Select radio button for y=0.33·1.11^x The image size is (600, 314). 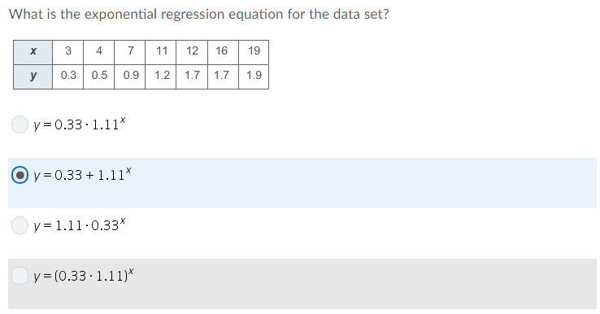20,124
